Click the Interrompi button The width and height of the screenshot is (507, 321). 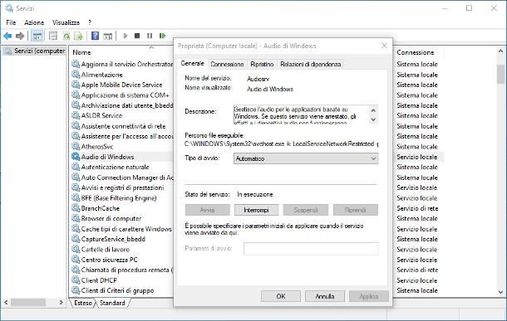click(256, 210)
